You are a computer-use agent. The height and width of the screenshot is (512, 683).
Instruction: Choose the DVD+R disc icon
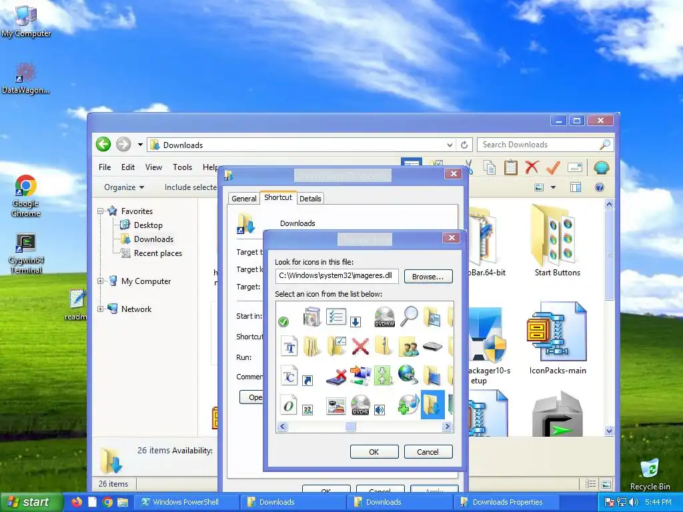pos(360,405)
